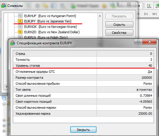Click Размер контракта value 100000
Viewport: 159px width, 136px height.
coord(147,78)
